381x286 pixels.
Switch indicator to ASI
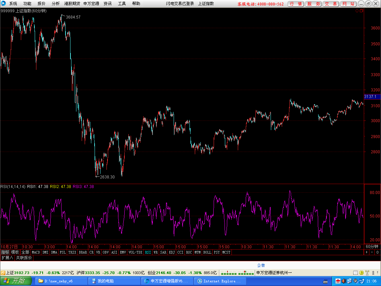click(x=114, y=252)
